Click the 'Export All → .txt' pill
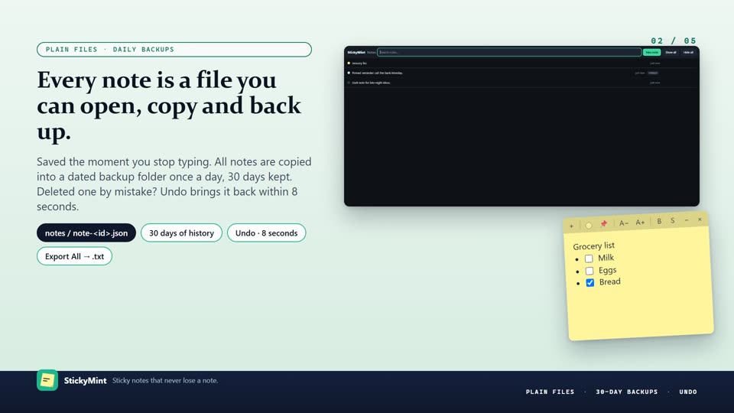This screenshot has width=734, height=413. 74,256
